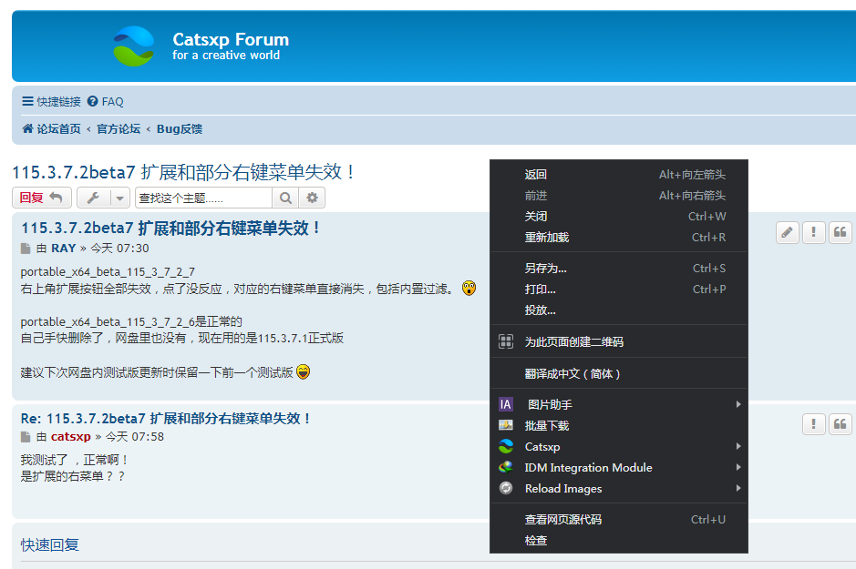The height and width of the screenshot is (569, 856).
Task: Open the 官方论坛 breadcrumb link
Action: (119, 128)
